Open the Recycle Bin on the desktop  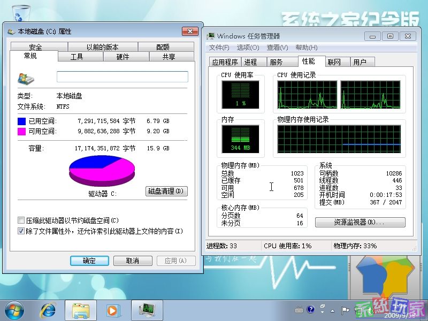click(21, 14)
